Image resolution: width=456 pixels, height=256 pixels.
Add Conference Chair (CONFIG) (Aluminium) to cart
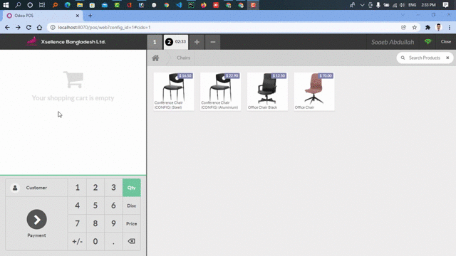click(220, 92)
